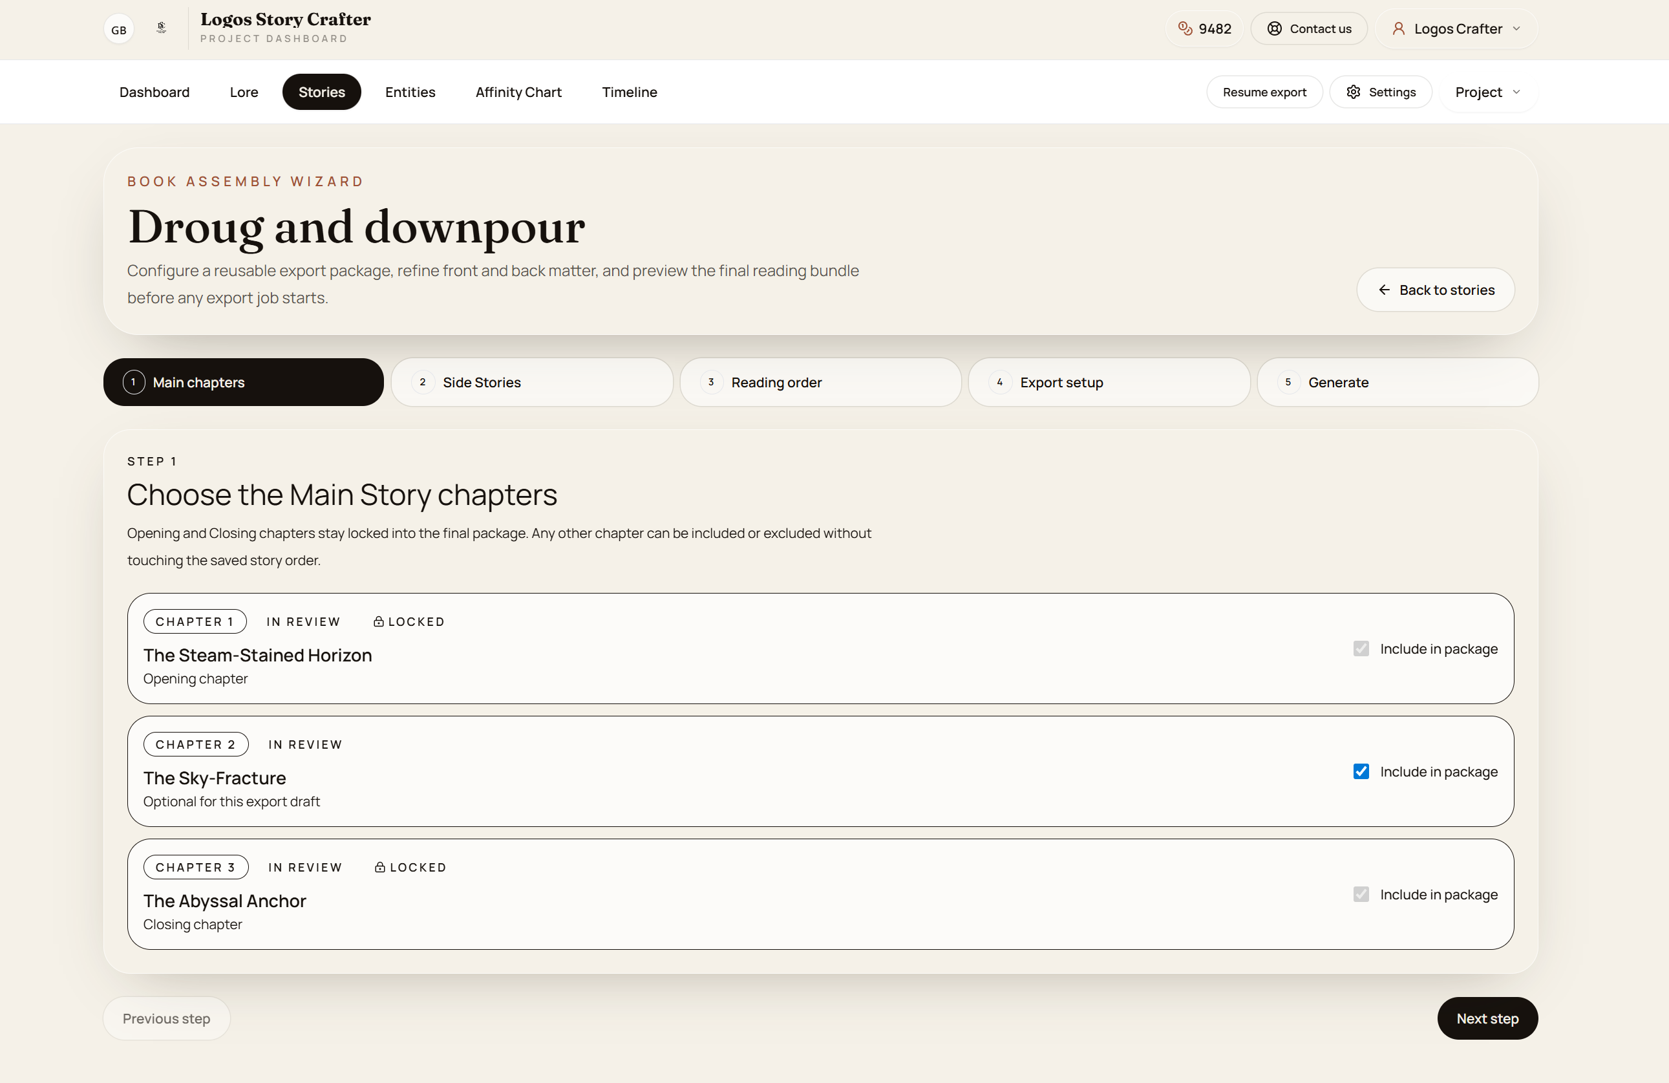1669x1083 pixels.
Task: Click the credits coin icon next to 9482
Action: (1185, 28)
